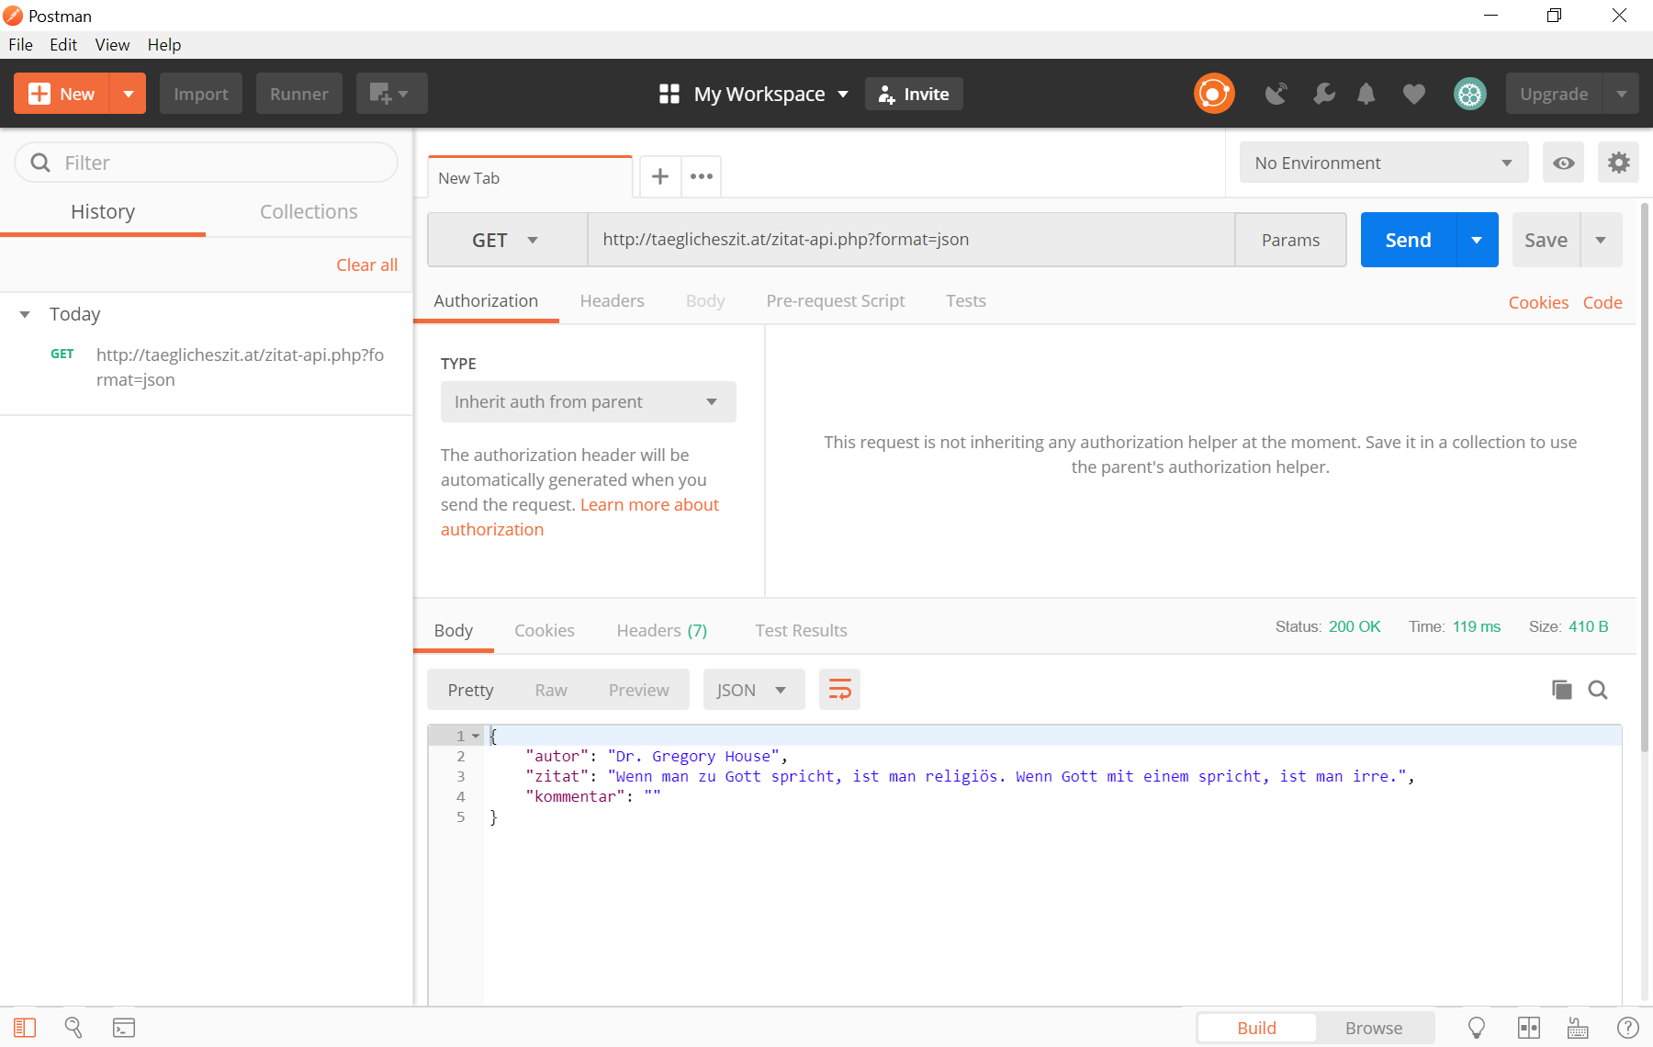Open the Postman console icon
The height and width of the screenshot is (1047, 1653).
(x=124, y=1028)
